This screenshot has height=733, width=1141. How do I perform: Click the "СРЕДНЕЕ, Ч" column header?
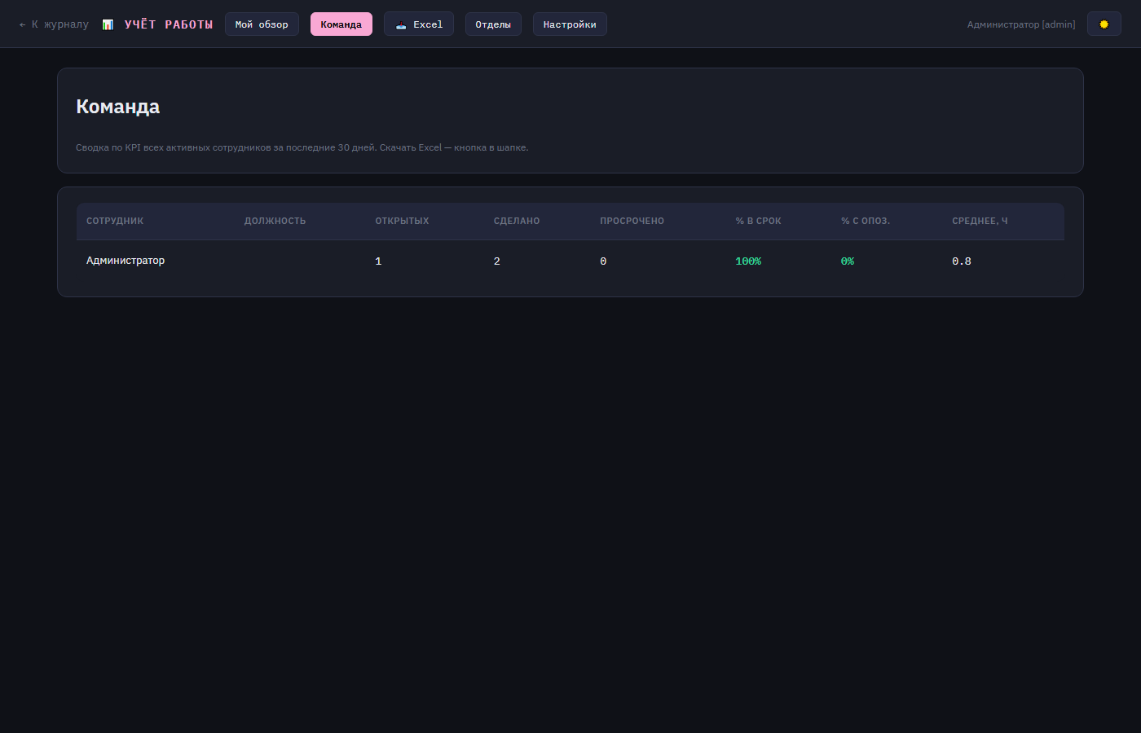(x=980, y=221)
